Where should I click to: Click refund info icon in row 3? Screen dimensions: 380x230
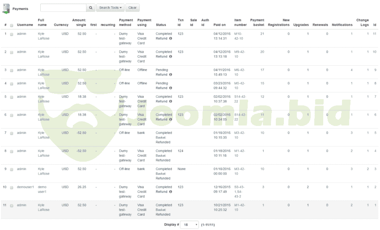pyautogui.click(x=170, y=75)
